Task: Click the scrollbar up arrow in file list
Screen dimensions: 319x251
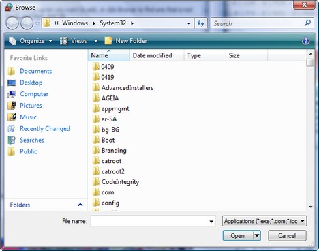Action: pos(310,54)
